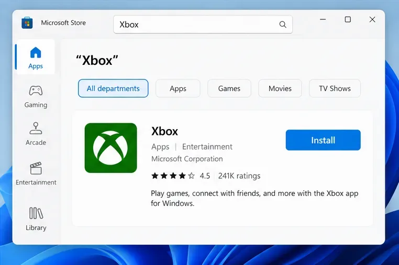Filter results by Games
The image size is (399, 265).
(229, 88)
